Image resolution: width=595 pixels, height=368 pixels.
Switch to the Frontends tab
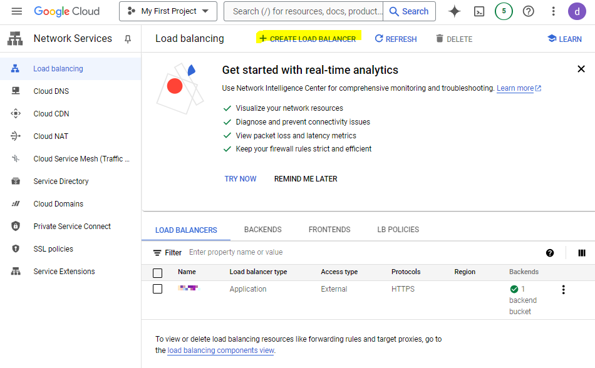[x=329, y=230]
